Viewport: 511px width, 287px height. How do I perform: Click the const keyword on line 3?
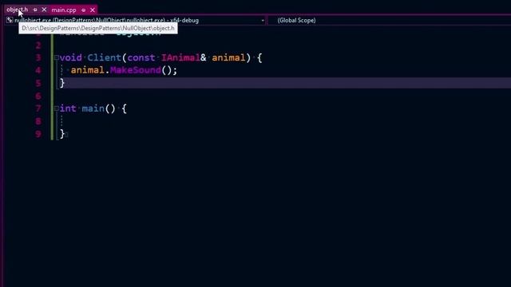tap(141, 57)
